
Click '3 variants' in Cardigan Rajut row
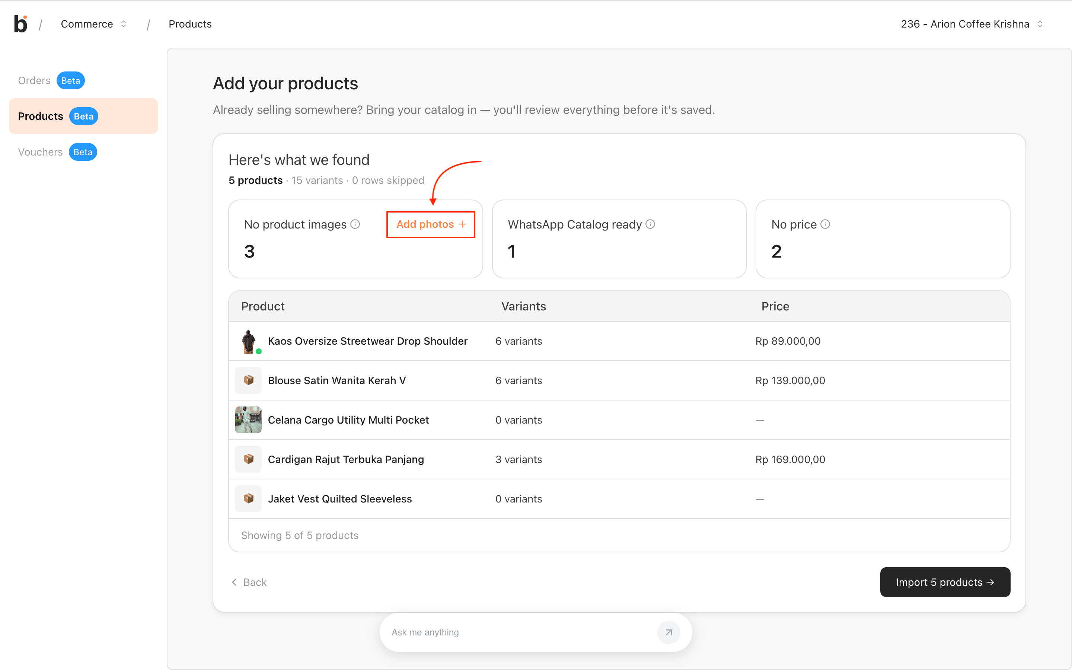point(519,460)
